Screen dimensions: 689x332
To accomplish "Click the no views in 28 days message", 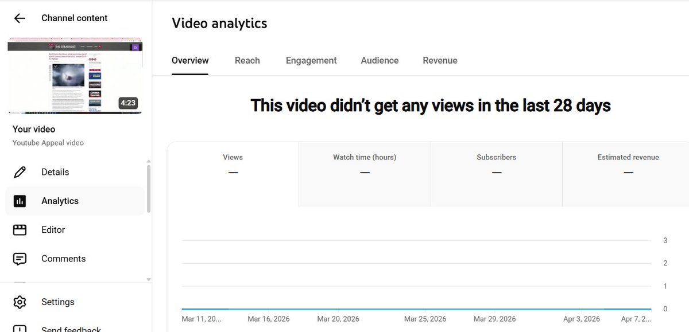I will (431, 106).
